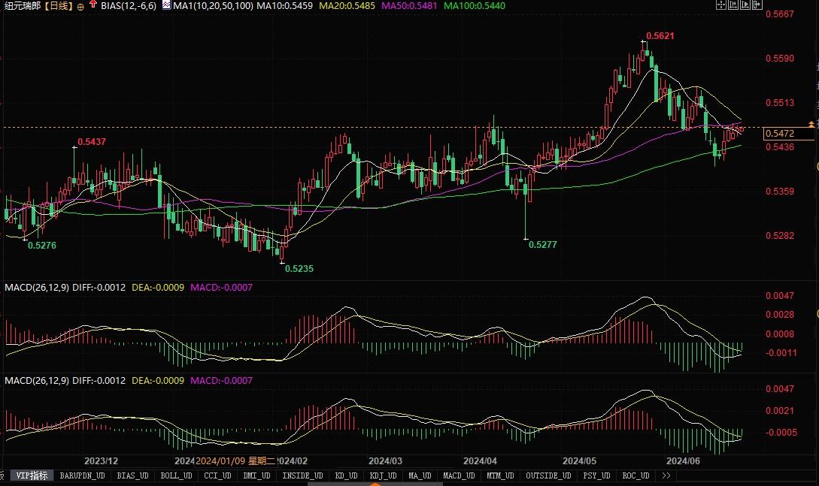
Task: Switch to the PSY_UD indicator tab
Action: (596, 475)
